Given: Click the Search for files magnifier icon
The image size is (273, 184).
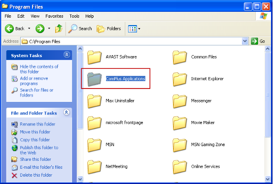Looking at the screenshot, I should click(x=14, y=91).
